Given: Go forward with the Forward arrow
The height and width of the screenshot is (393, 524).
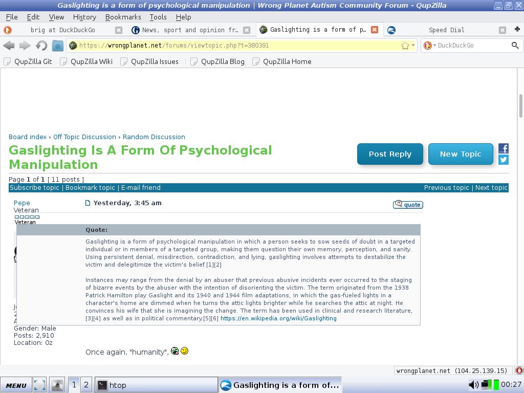Looking at the screenshot, I should [25, 46].
